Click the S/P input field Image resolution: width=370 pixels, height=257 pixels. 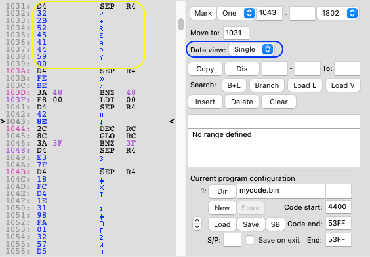[x=232, y=240]
